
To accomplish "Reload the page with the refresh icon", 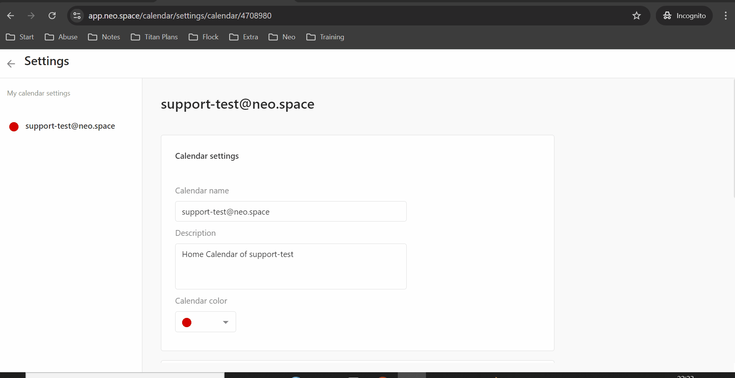I will click(52, 16).
